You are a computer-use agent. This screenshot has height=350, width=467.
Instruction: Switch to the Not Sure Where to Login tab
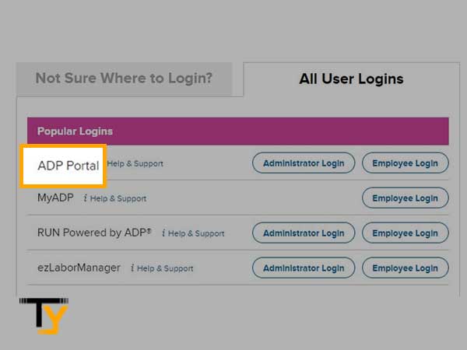125,79
